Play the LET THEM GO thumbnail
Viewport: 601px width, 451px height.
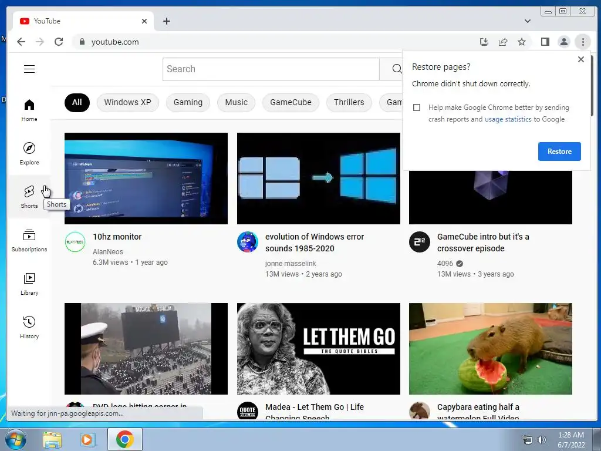319,349
